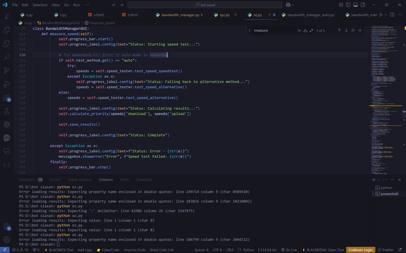Open the Manage gear settings
The height and width of the screenshot is (253, 406).
pyautogui.click(x=7, y=240)
